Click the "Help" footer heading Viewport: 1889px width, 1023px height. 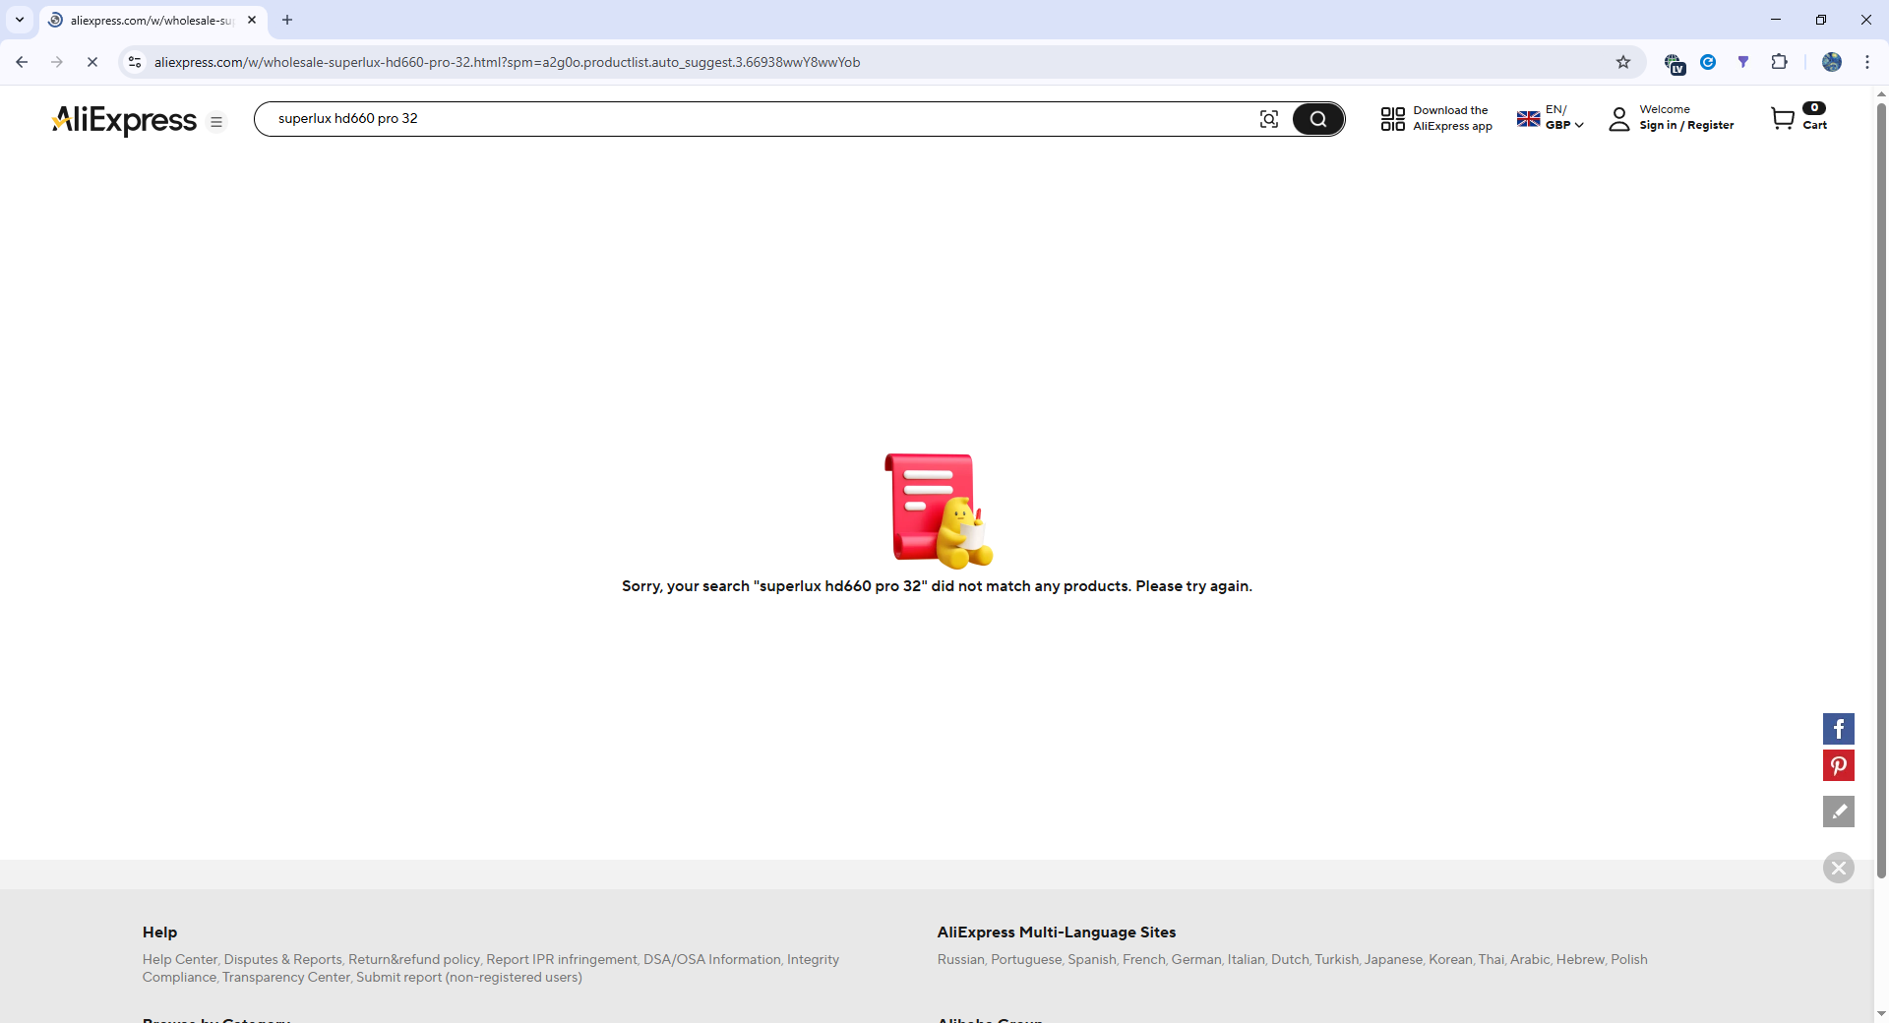159,933
